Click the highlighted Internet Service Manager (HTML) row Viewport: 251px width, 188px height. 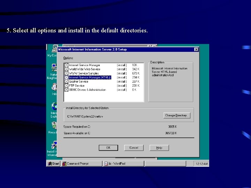pos(90,77)
